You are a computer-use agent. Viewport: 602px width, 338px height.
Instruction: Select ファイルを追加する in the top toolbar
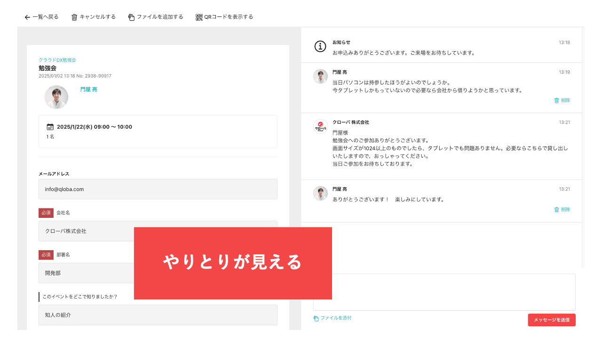point(156,16)
